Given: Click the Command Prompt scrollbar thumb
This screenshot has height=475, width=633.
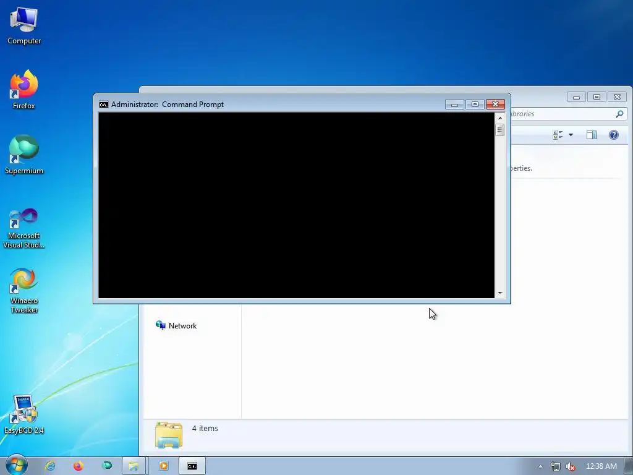Looking at the screenshot, I should [x=500, y=130].
